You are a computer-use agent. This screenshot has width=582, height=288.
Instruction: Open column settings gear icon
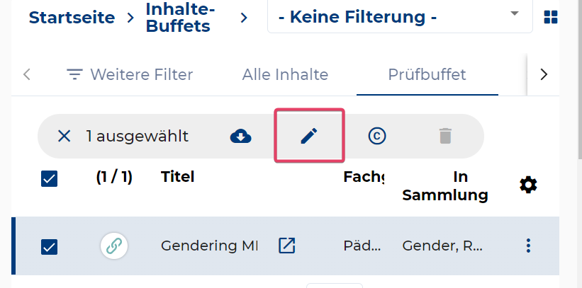pyautogui.click(x=528, y=185)
